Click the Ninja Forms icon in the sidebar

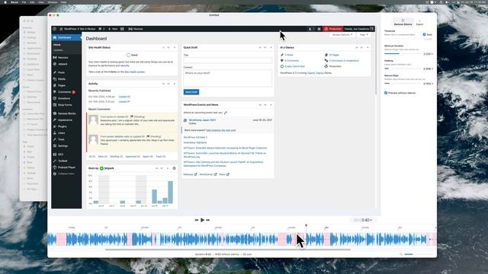pyautogui.click(x=55, y=105)
